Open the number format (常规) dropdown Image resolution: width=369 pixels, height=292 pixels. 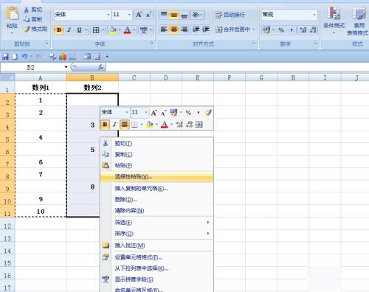(x=314, y=15)
